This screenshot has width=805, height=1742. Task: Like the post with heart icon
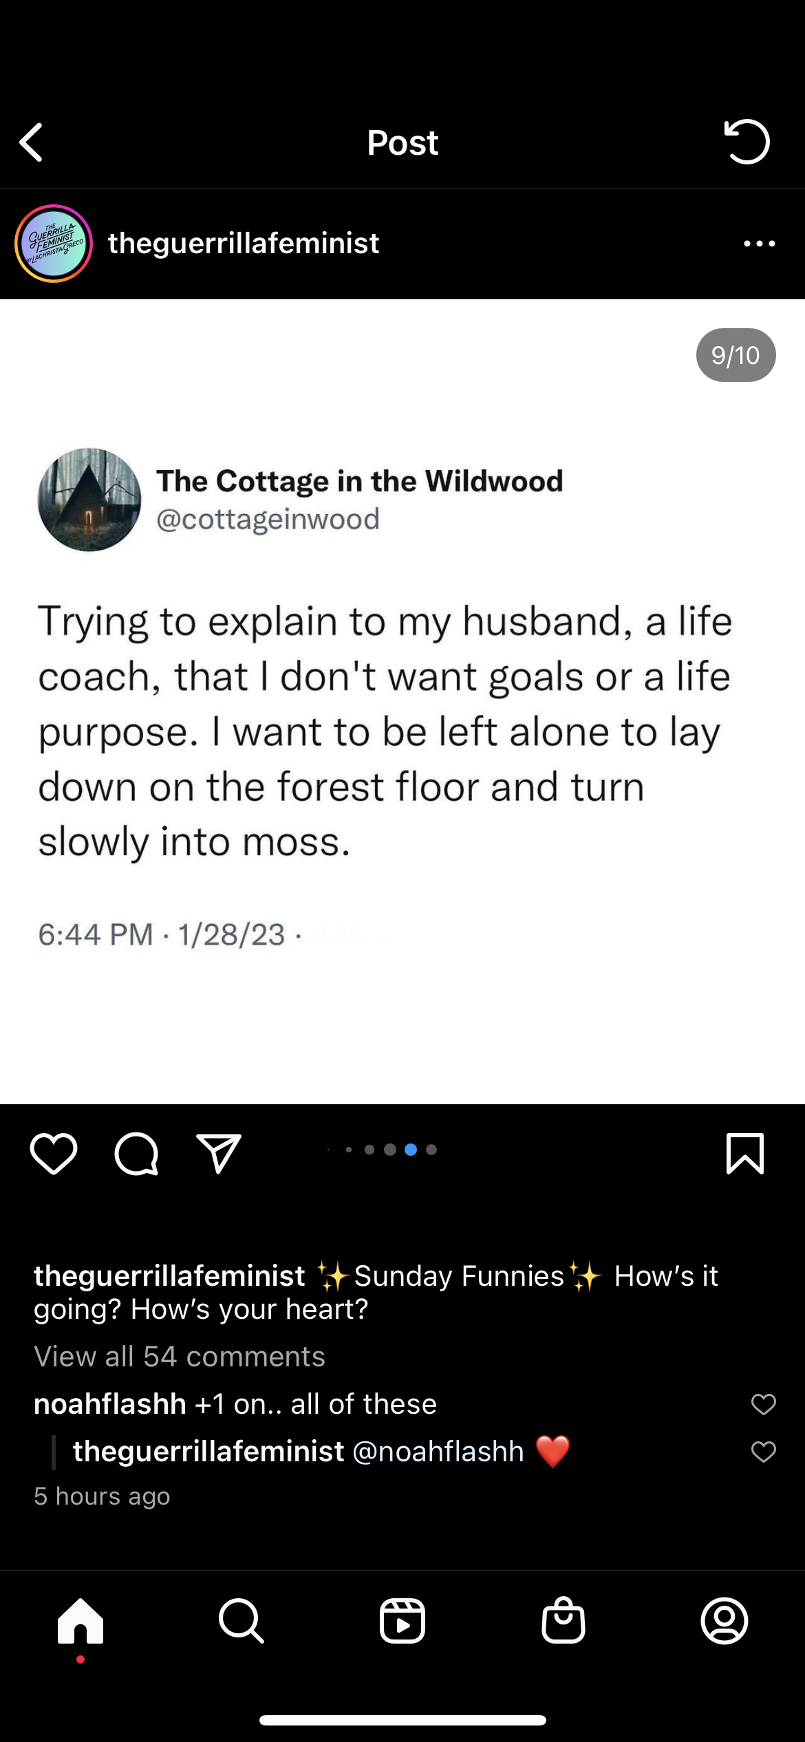54,1154
